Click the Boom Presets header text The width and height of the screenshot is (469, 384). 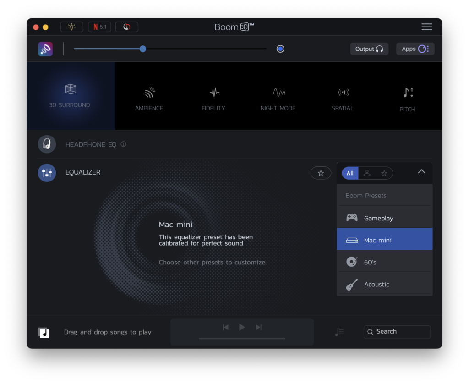[x=366, y=196]
